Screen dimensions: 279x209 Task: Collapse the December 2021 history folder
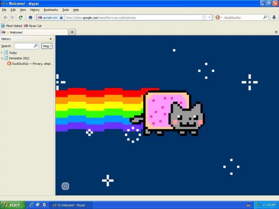(x=2, y=58)
